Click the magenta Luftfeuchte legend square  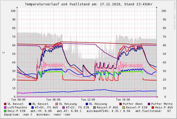tap(5, 107)
